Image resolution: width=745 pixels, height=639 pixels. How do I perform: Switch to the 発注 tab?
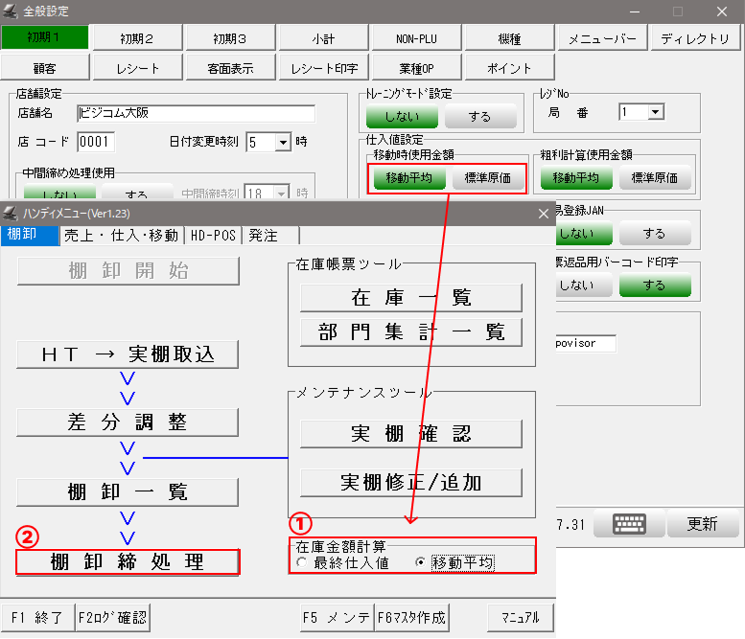[x=265, y=235]
